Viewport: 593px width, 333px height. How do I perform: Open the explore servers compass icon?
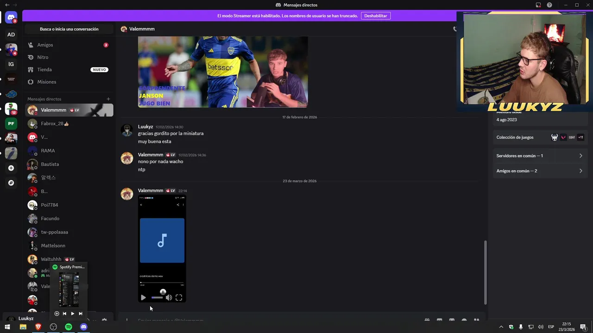pos(11,183)
